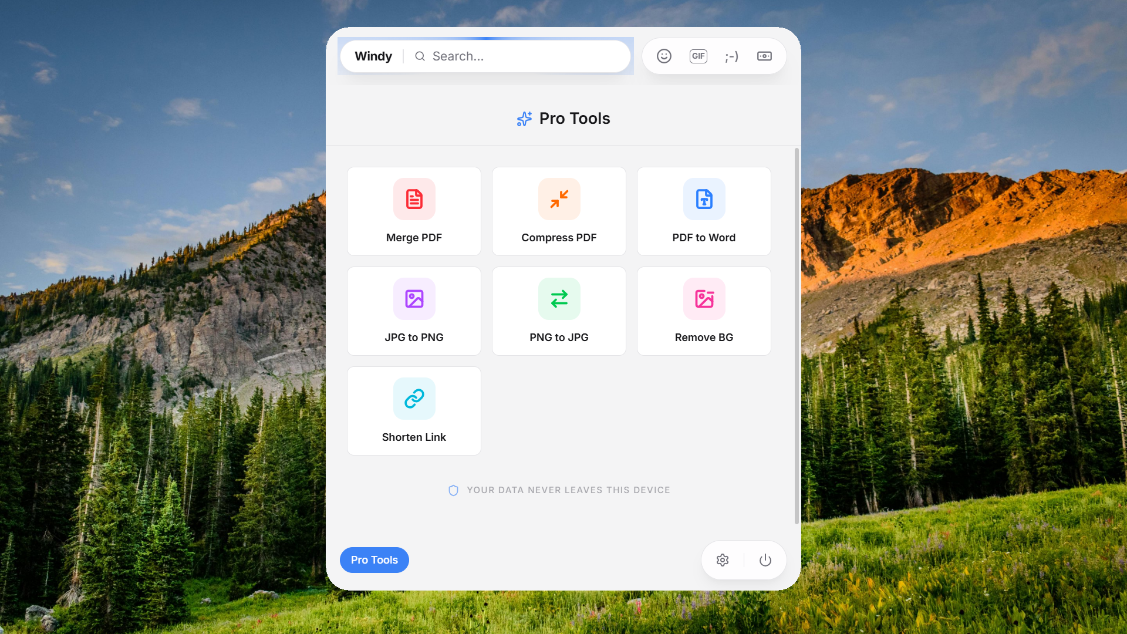Open the emoji smiley picker
The height and width of the screenshot is (634, 1127).
(x=664, y=56)
